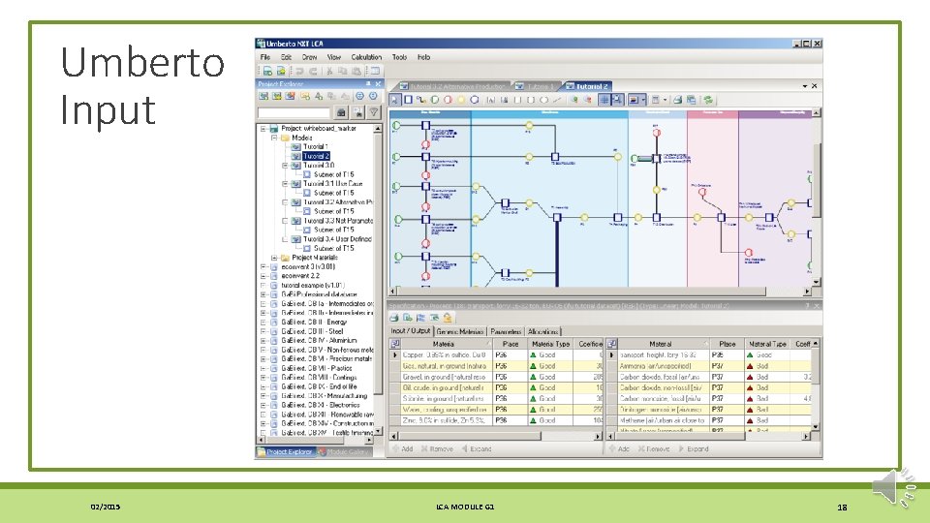The height and width of the screenshot is (523, 930).
Task: Switch to Project Explorer bottom tab
Action: click(285, 452)
